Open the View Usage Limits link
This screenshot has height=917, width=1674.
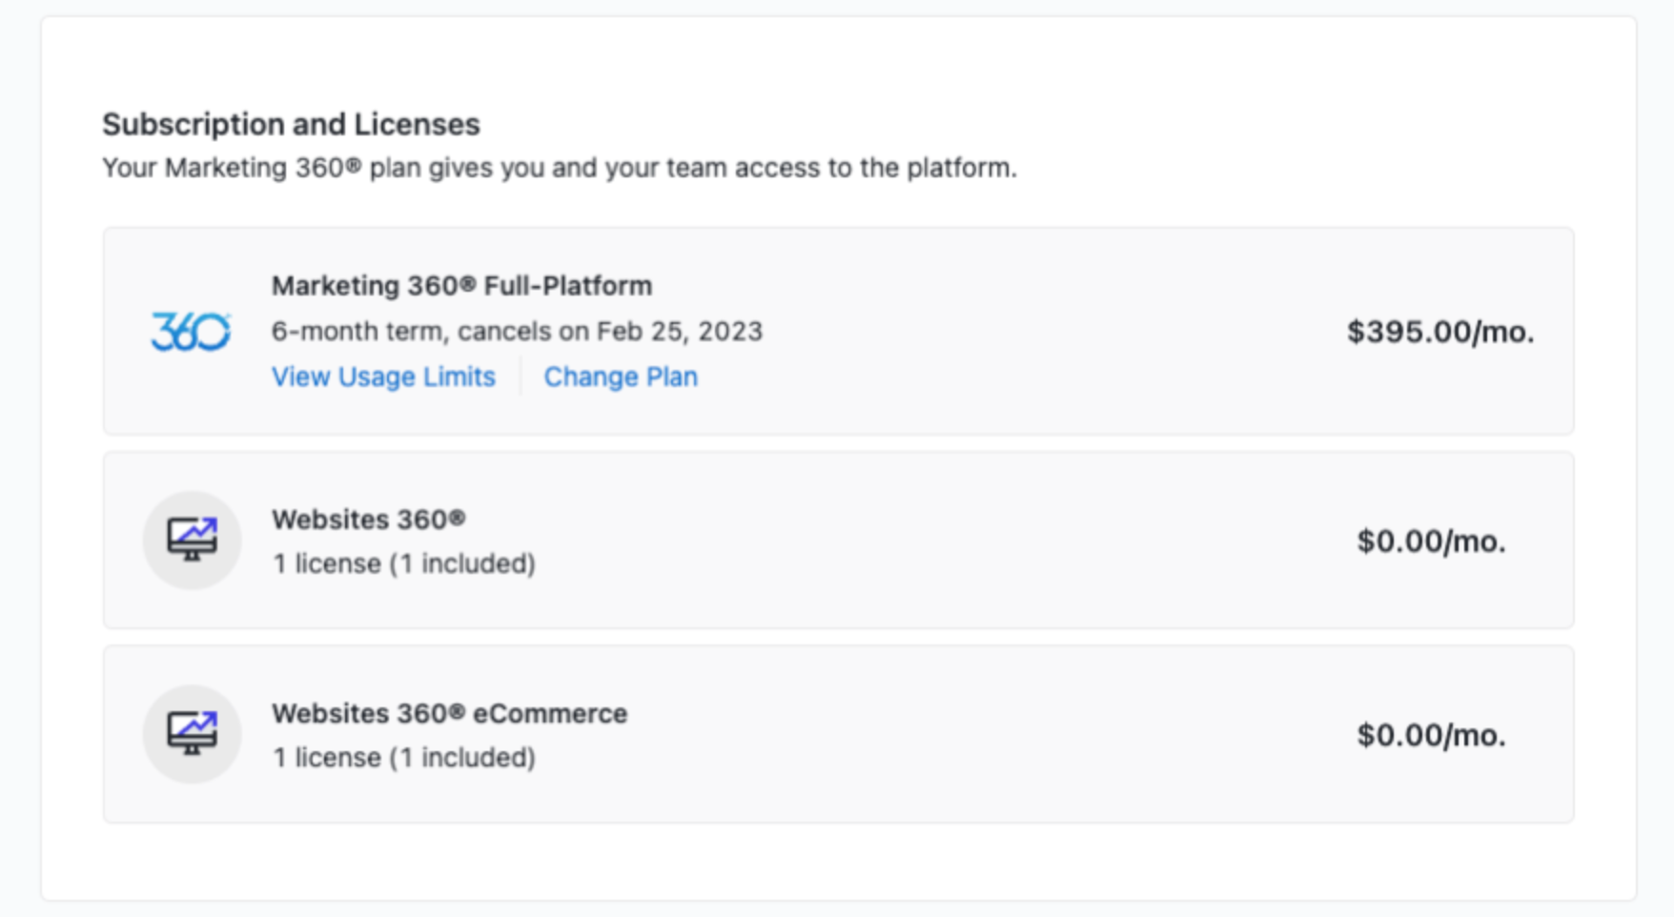coord(383,377)
